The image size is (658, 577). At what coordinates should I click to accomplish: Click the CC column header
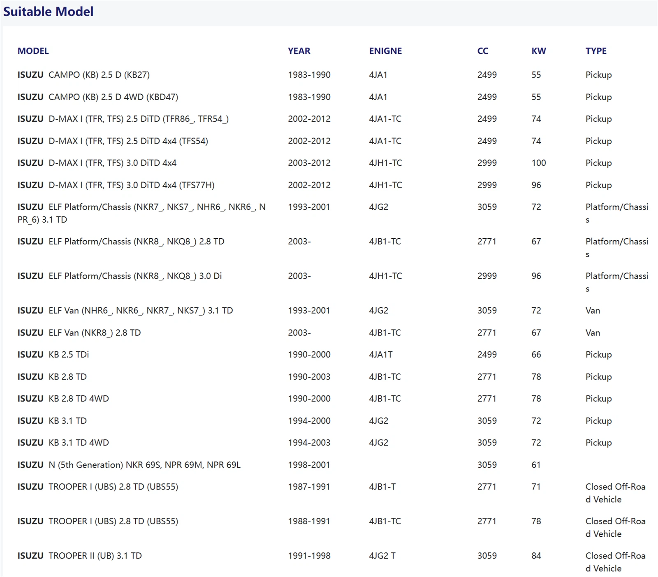482,51
